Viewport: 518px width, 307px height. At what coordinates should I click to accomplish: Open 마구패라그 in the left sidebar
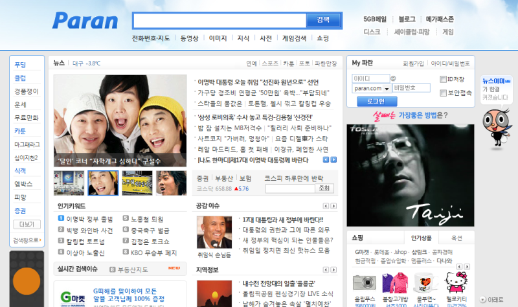coord(27,144)
